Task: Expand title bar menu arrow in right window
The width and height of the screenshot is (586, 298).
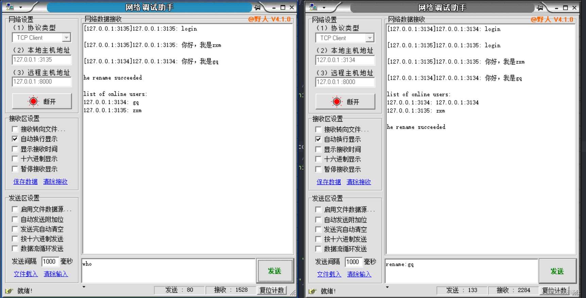Action: pyautogui.click(x=324, y=7)
